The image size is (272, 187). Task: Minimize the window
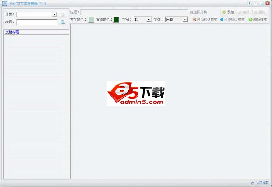click(262, 3)
